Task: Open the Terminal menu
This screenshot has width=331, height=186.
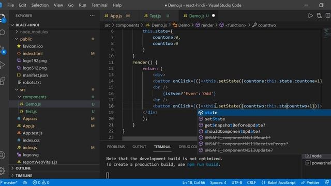Action: click(x=99, y=5)
